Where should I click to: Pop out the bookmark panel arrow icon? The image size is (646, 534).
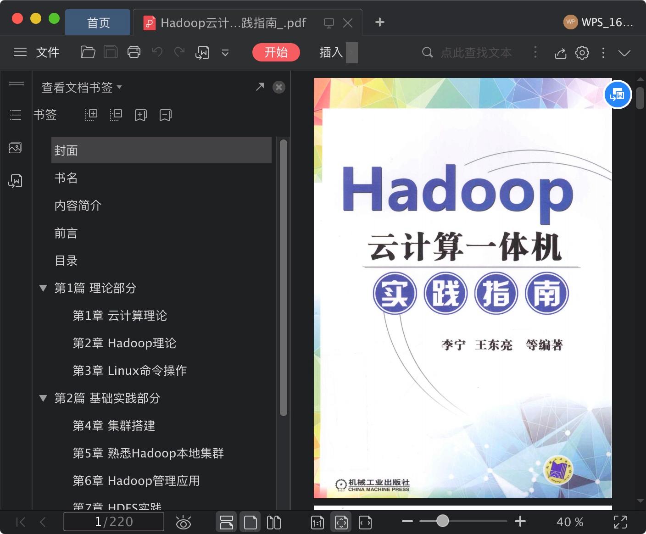260,86
